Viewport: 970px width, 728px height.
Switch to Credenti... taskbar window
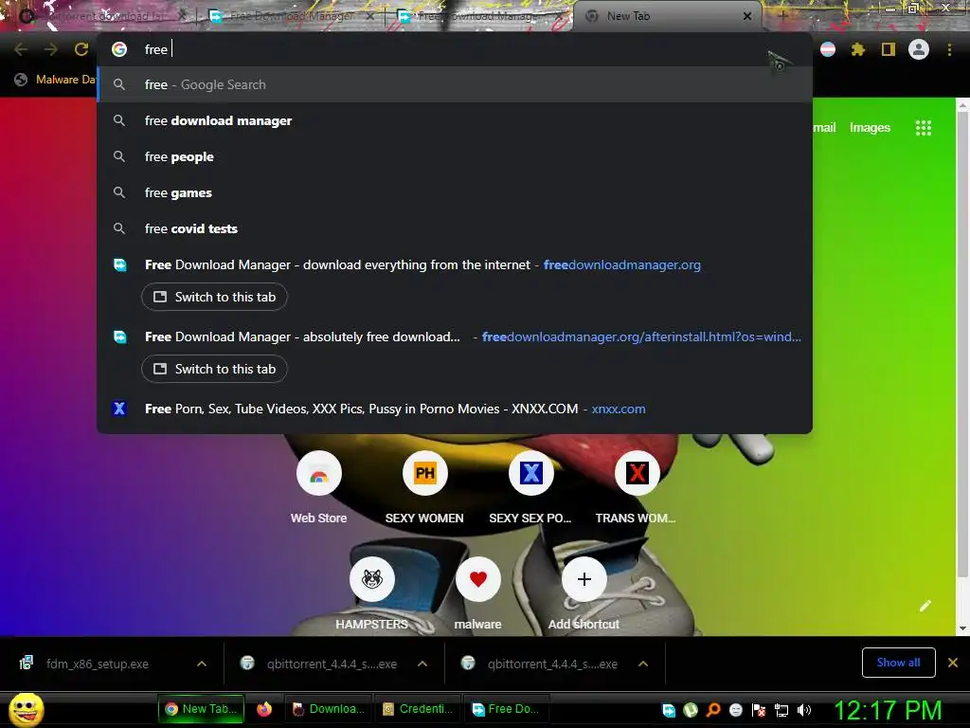[418, 709]
